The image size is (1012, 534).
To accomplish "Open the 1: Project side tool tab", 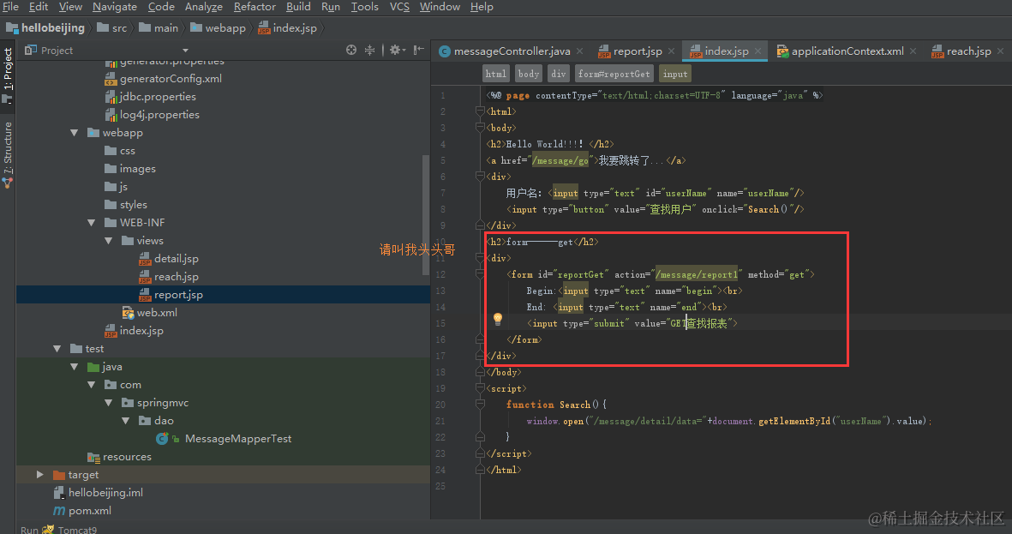I will tap(8, 74).
